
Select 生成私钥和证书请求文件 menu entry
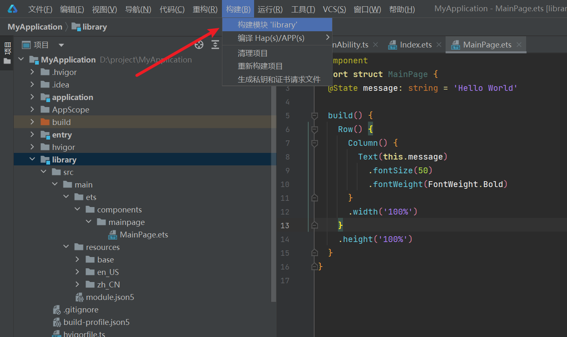coord(277,79)
